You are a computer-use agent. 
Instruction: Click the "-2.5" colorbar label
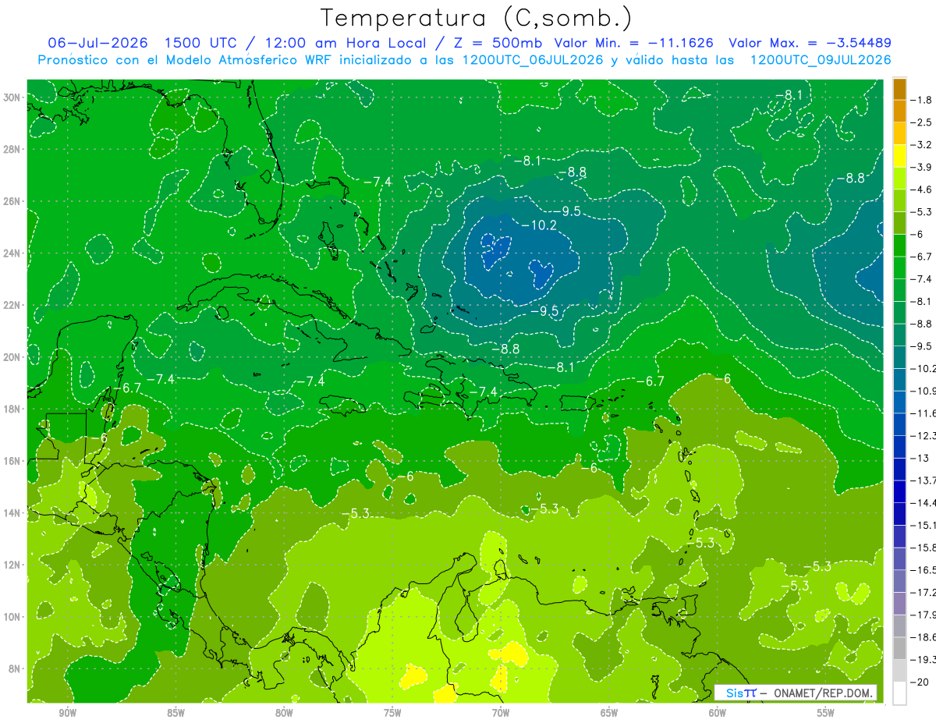click(x=922, y=122)
